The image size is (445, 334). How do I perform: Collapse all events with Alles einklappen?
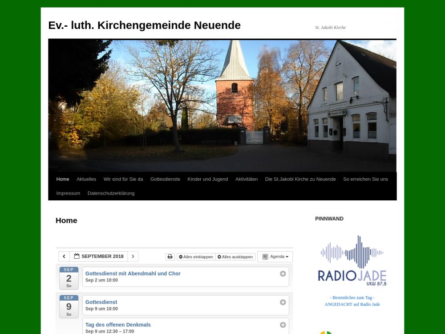(x=196, y=257)
